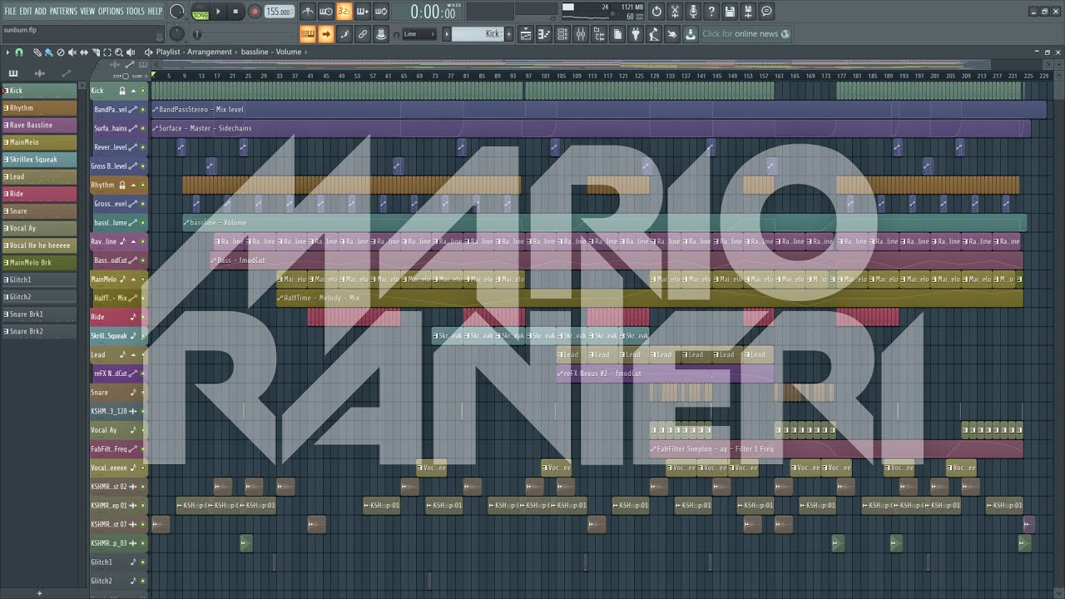
Task: Select the Paint brush tool in Playlist
Action: point(48,52)
